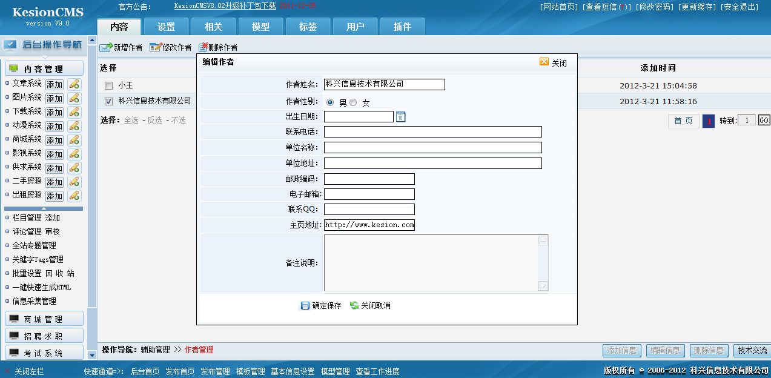Click the GO page jump button

click(x=764, y=121)
